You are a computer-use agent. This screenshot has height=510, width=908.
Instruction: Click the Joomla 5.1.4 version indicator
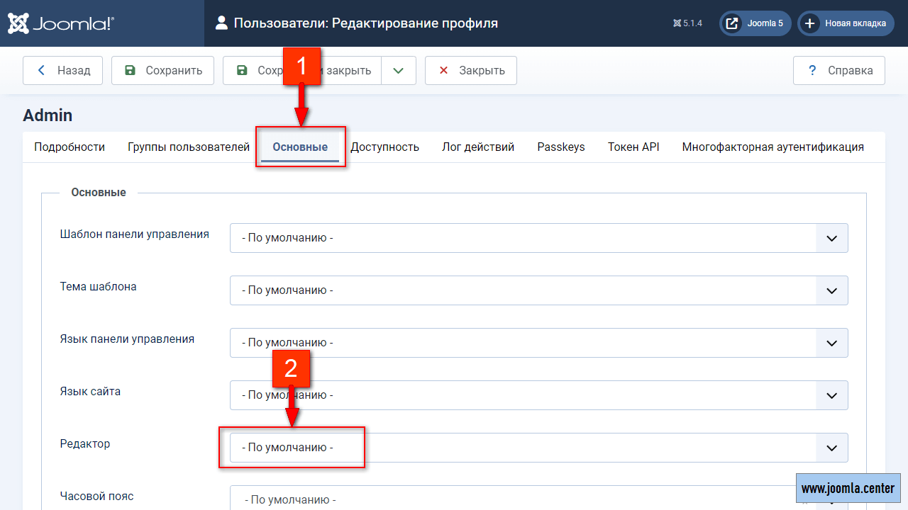point(687,23)
